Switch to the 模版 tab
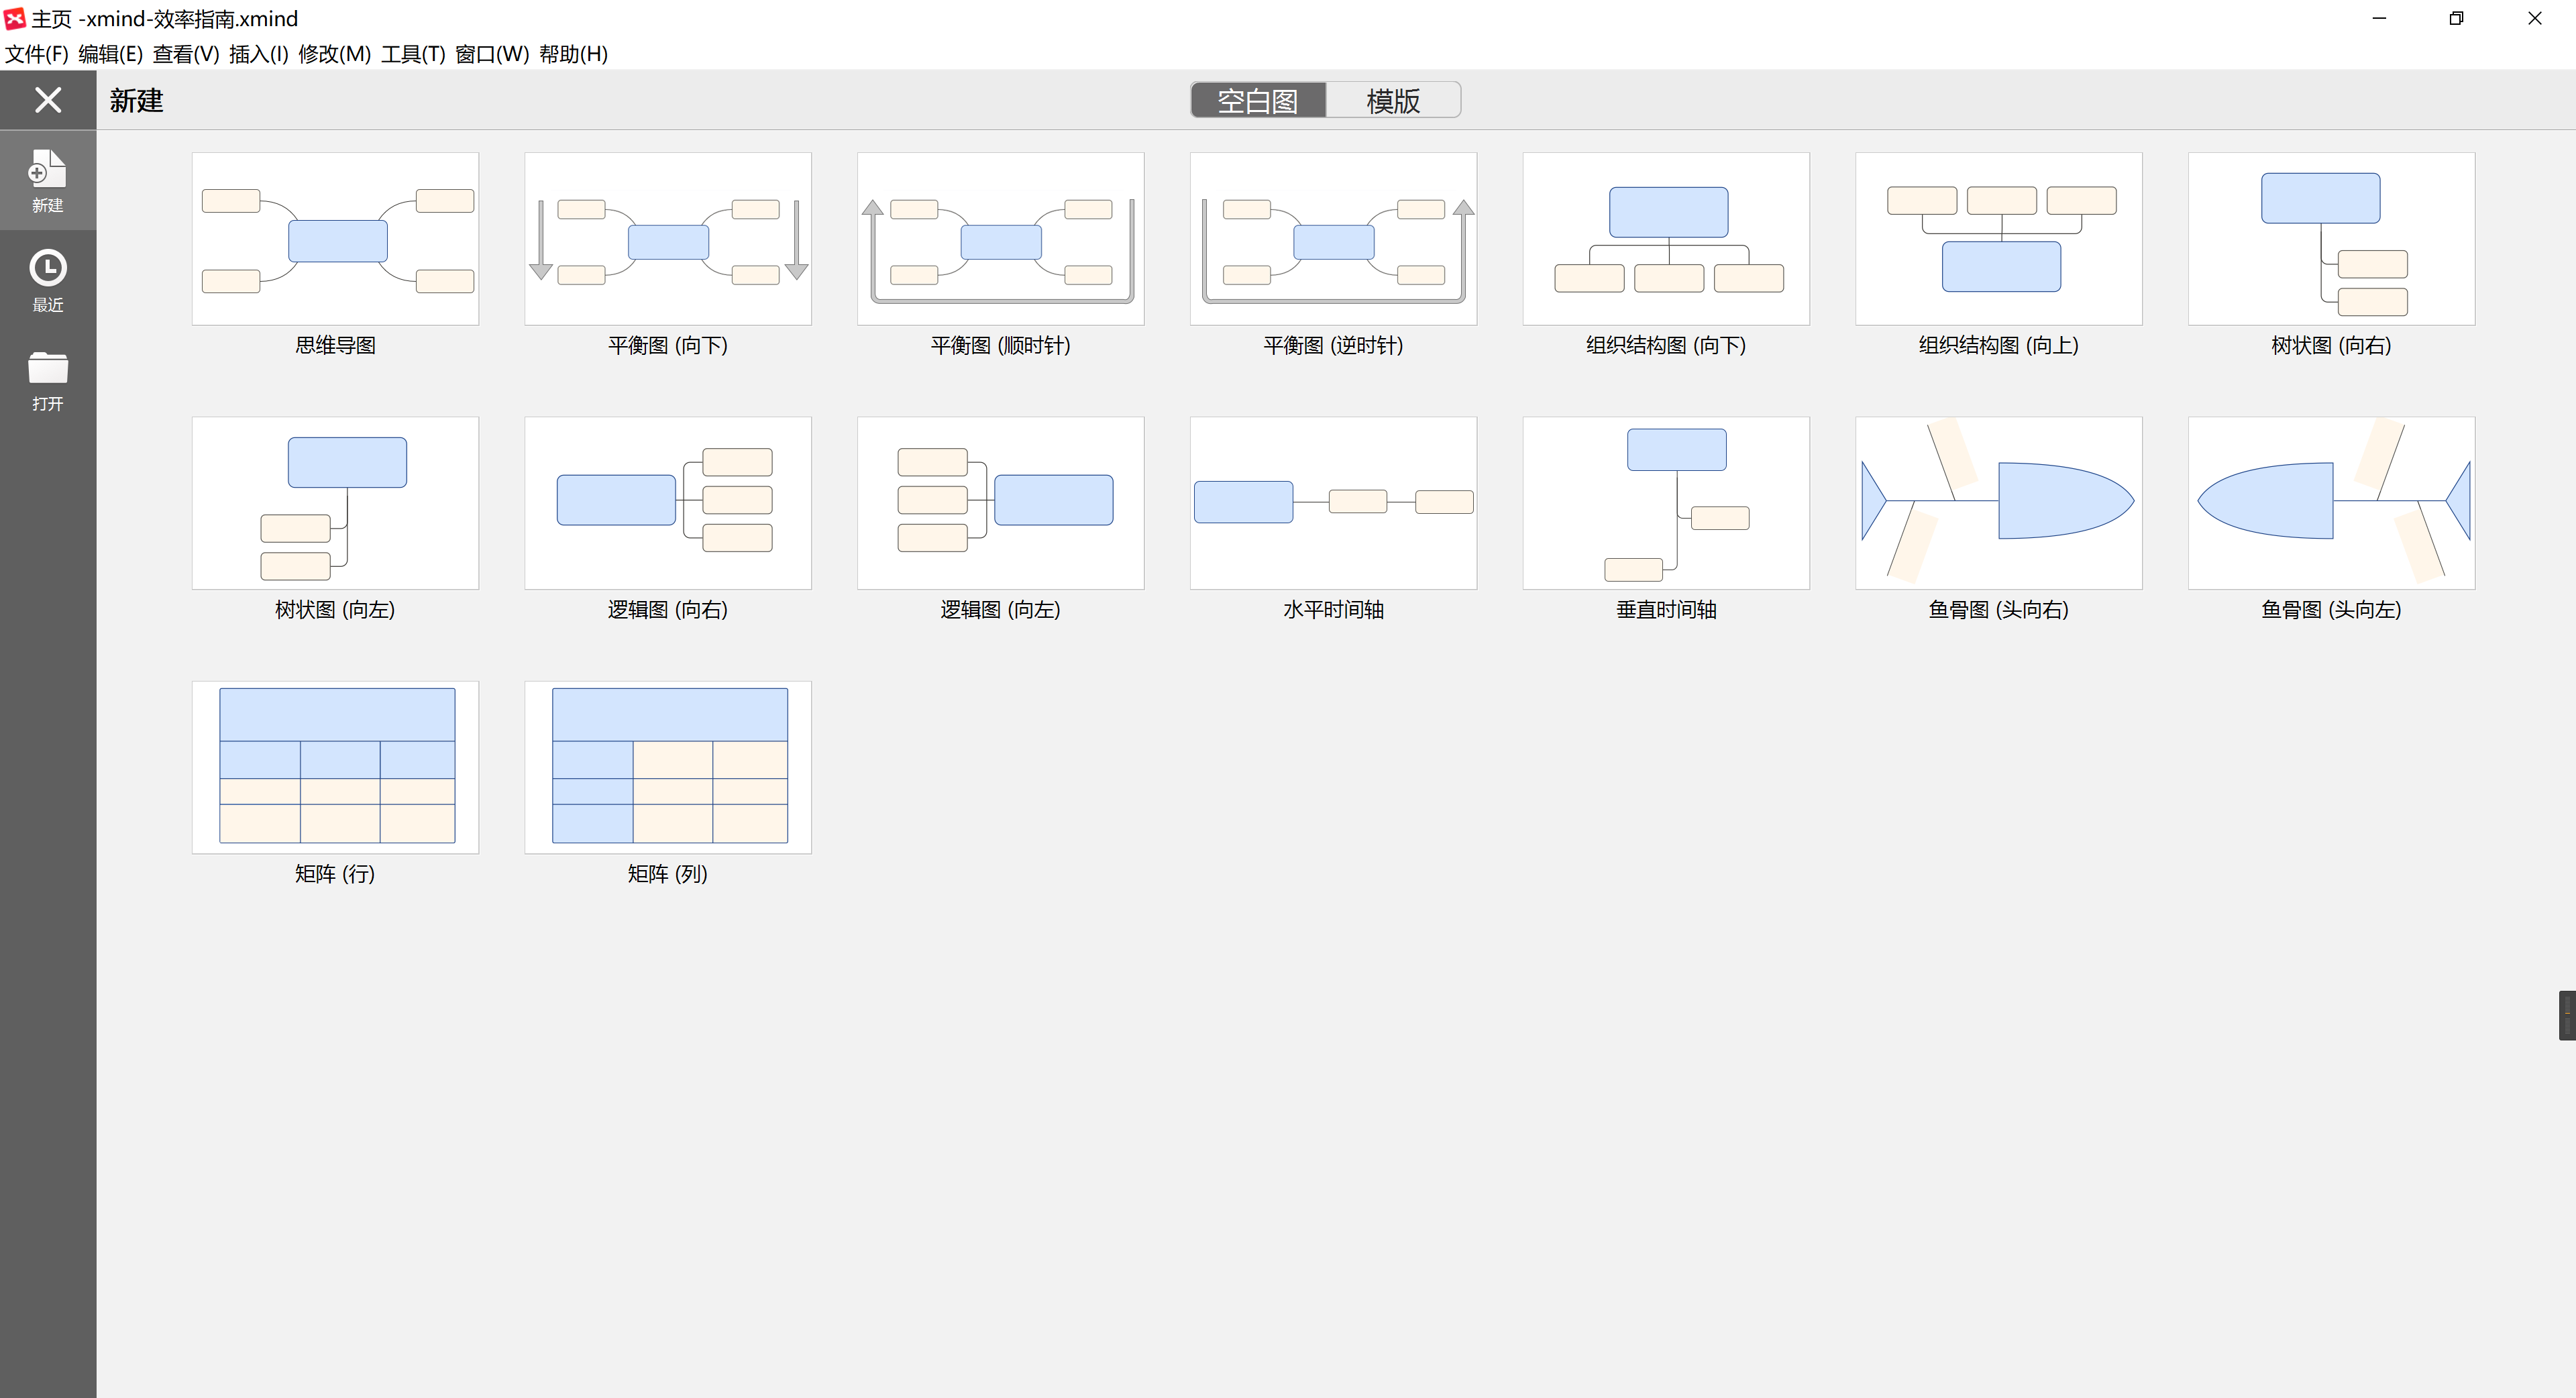This screenshot has height=1398, width=2576. coord(1392,101)
